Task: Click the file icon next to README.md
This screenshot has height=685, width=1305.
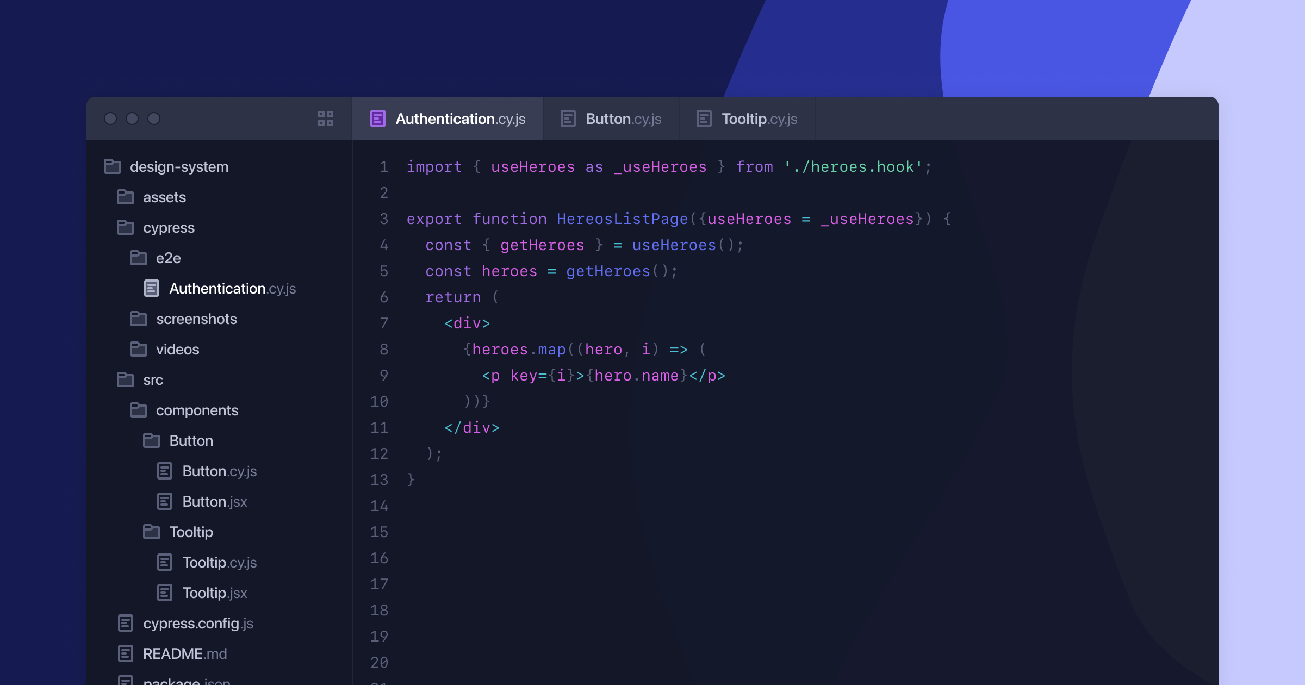Action: pos(126,653)
